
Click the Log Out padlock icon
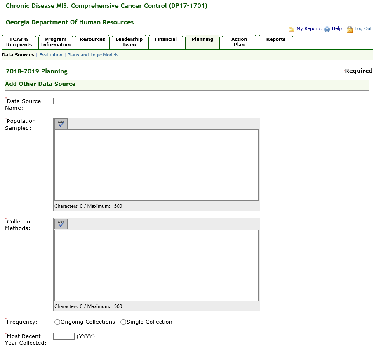point(349,29)
